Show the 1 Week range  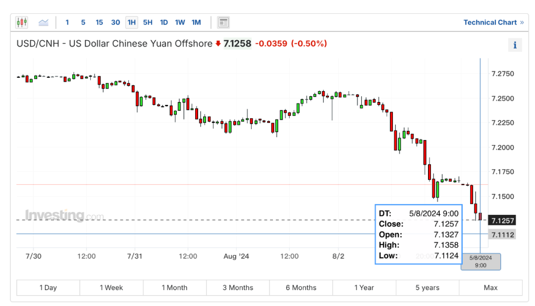click(x=111, y=288)
